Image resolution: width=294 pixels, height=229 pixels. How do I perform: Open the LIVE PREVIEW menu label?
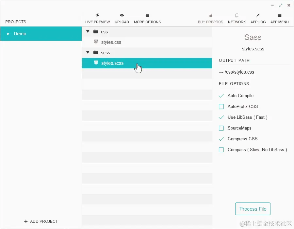[x=97, y=22]
